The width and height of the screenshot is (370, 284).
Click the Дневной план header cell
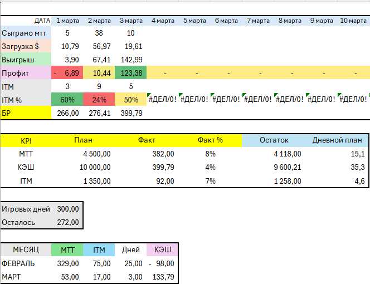pos(337,140)
